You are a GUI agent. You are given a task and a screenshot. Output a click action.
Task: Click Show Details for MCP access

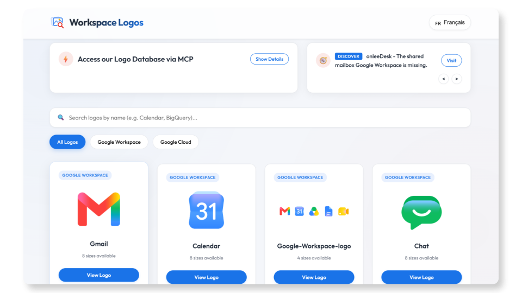pos(269,59)
